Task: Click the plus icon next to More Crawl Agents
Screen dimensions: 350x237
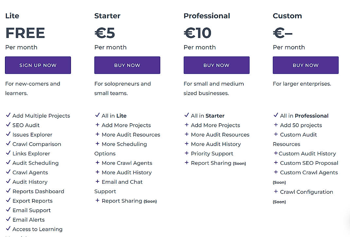Action: [x=97, y=163]
